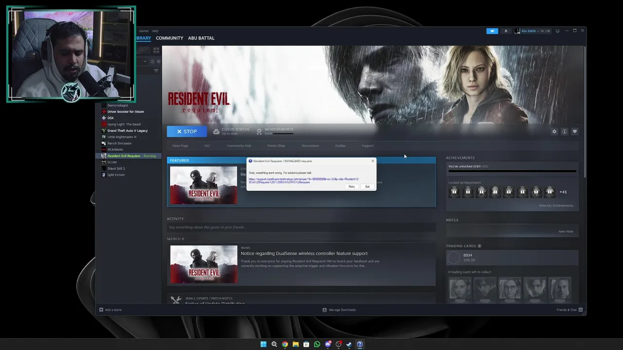Open the ABU BATTAL profile tab
The image size is (623, 350).
pyautogui.click(x=201, y=38)
